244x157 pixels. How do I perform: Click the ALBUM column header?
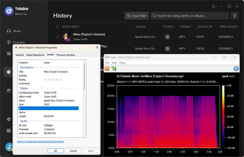pos(140,27)
